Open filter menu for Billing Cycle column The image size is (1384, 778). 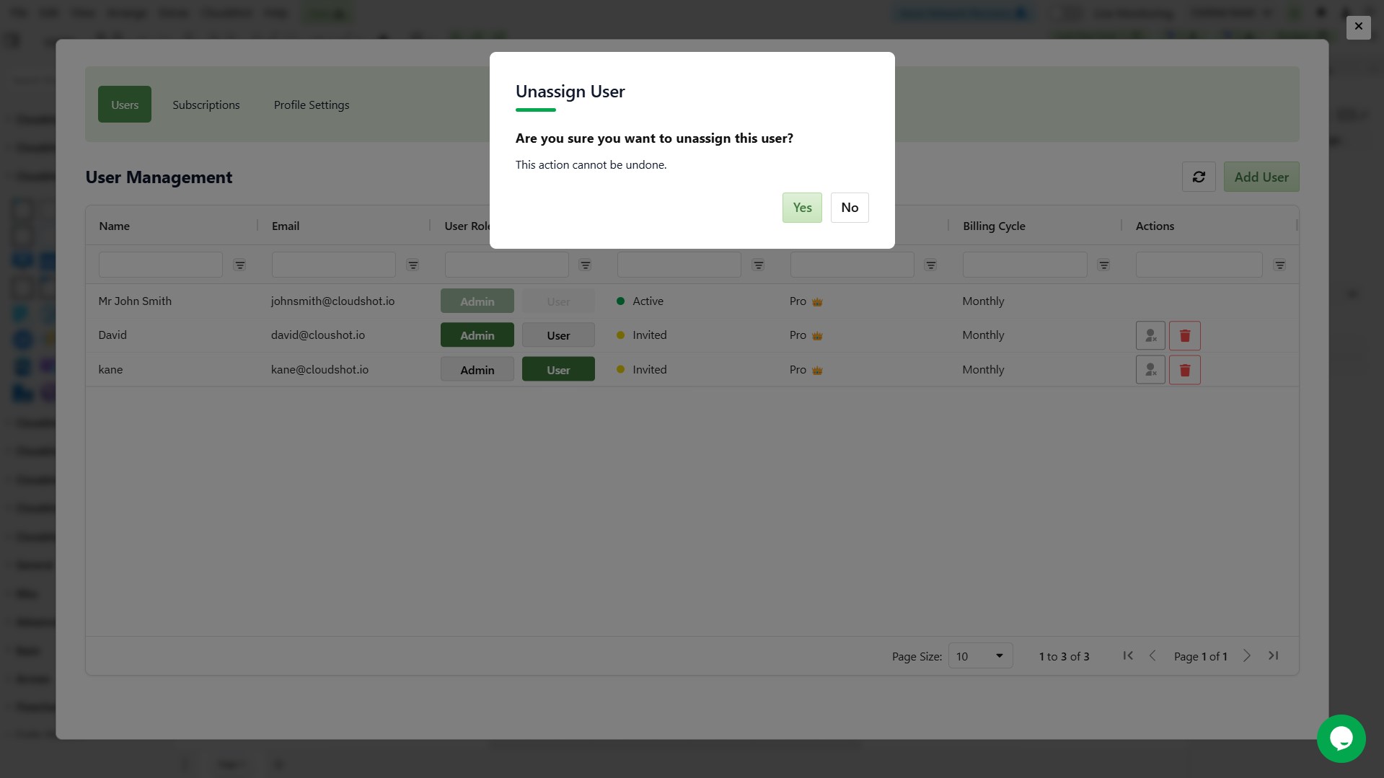coord(1104,265)
